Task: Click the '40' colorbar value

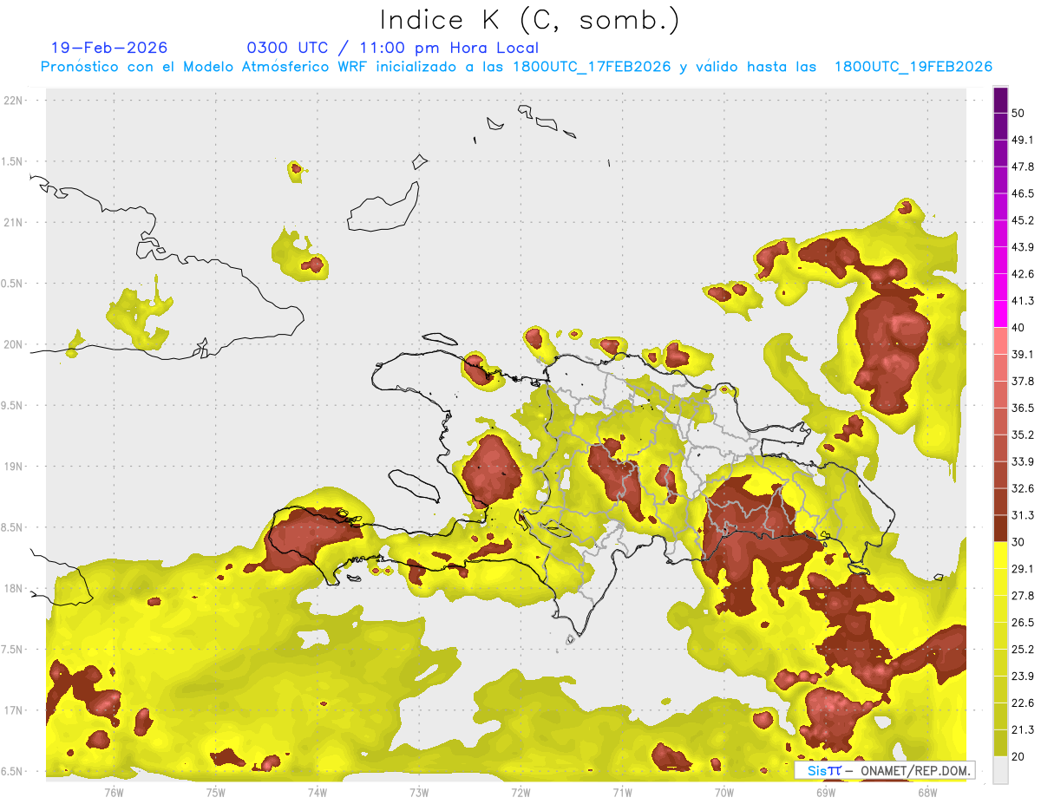Action: tap(1018, 328)
